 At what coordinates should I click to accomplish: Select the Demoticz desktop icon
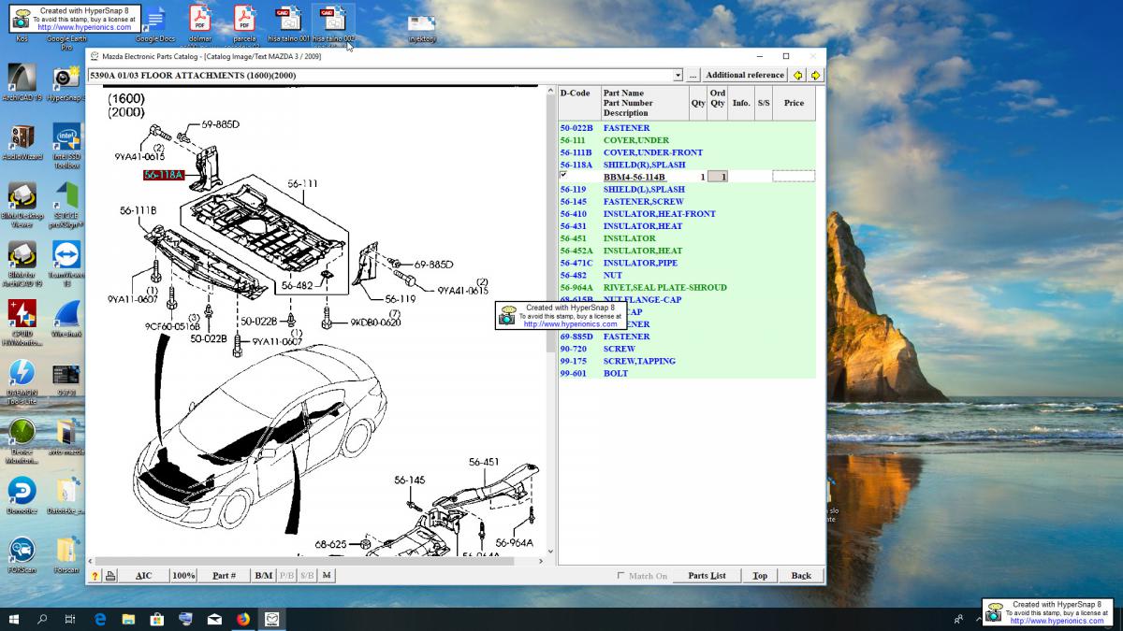point(22,495)
